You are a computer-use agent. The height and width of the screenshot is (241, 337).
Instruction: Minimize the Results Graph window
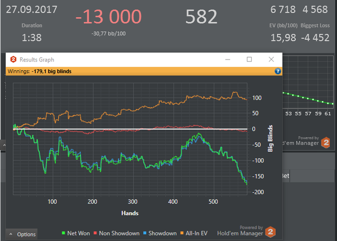pos(228,60)
